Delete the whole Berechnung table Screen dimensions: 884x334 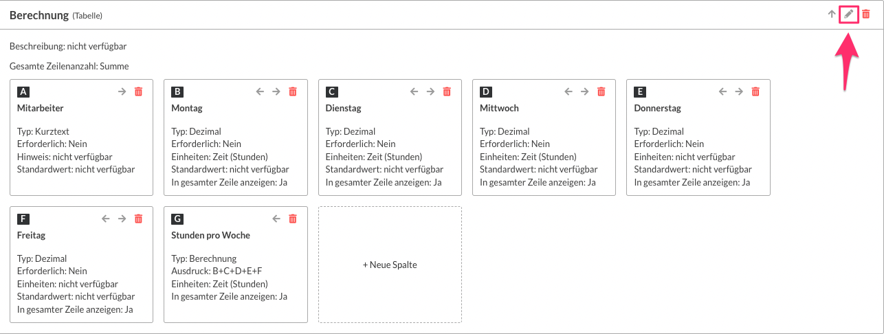click(866, 14)
